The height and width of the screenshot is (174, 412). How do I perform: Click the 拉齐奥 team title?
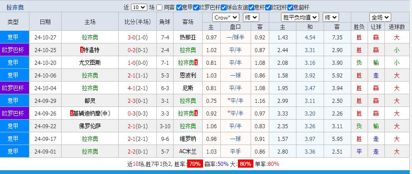coord(15,7)
